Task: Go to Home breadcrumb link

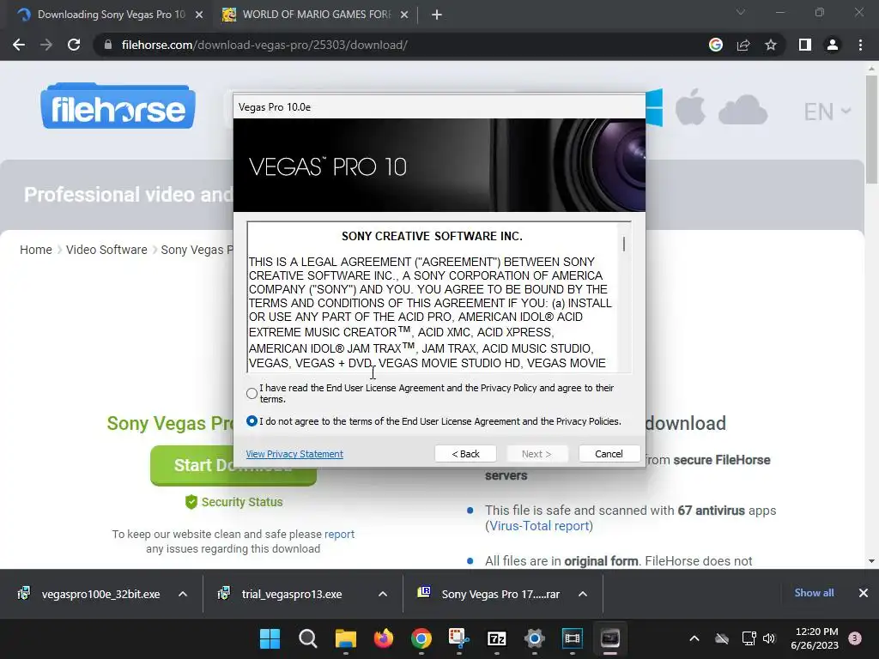Action: pos(36,250)
